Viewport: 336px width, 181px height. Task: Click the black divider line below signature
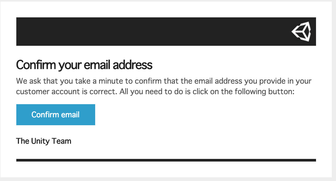tap(166, 160)
